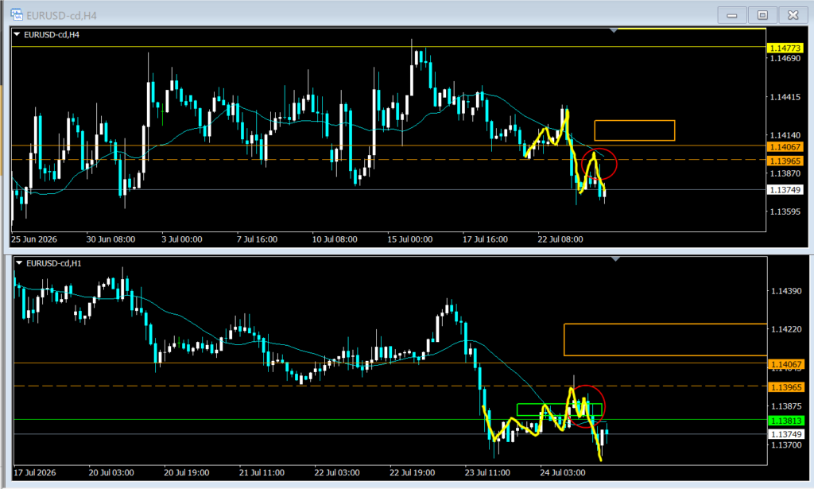
Task: Click the 20 Jul 03:00 time axis label
Action: coord(111,473)
